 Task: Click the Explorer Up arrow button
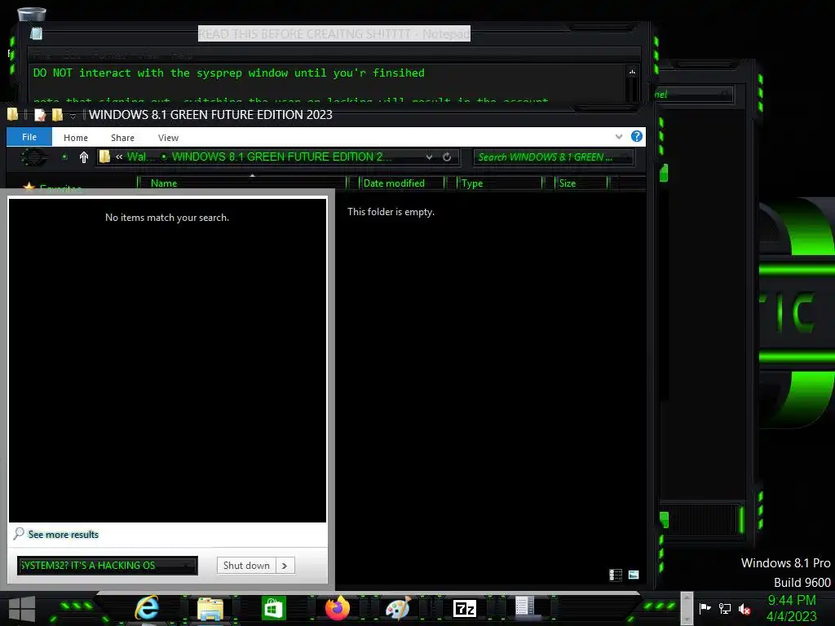coord(84,157)
